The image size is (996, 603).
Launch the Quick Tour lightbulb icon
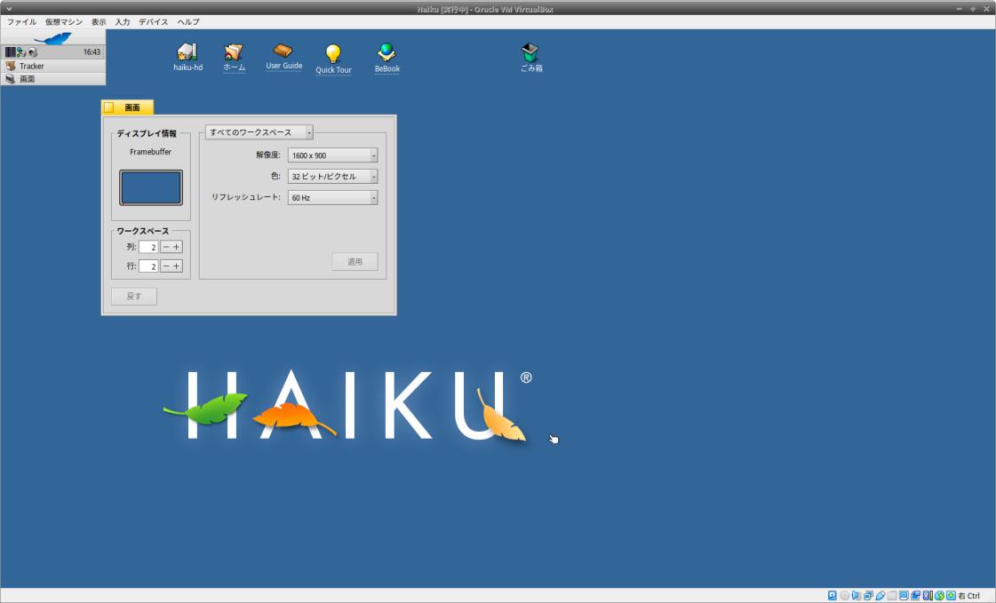click(x=333, y=53)
